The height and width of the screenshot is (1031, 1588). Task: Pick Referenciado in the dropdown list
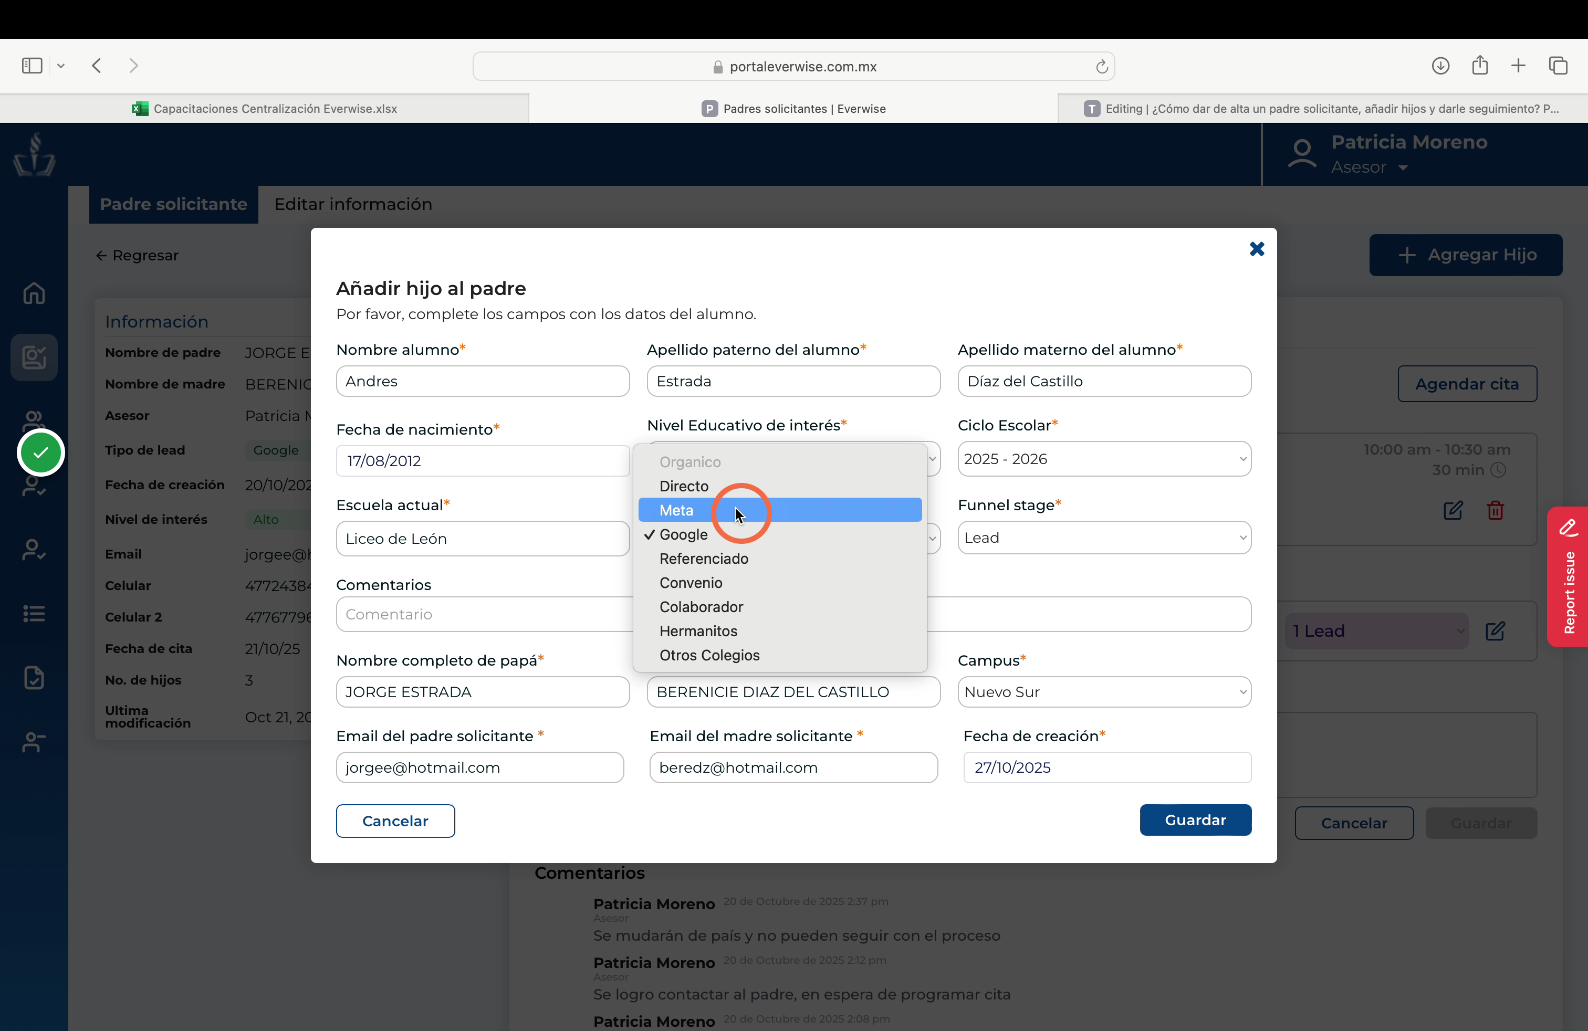(780, 559)
